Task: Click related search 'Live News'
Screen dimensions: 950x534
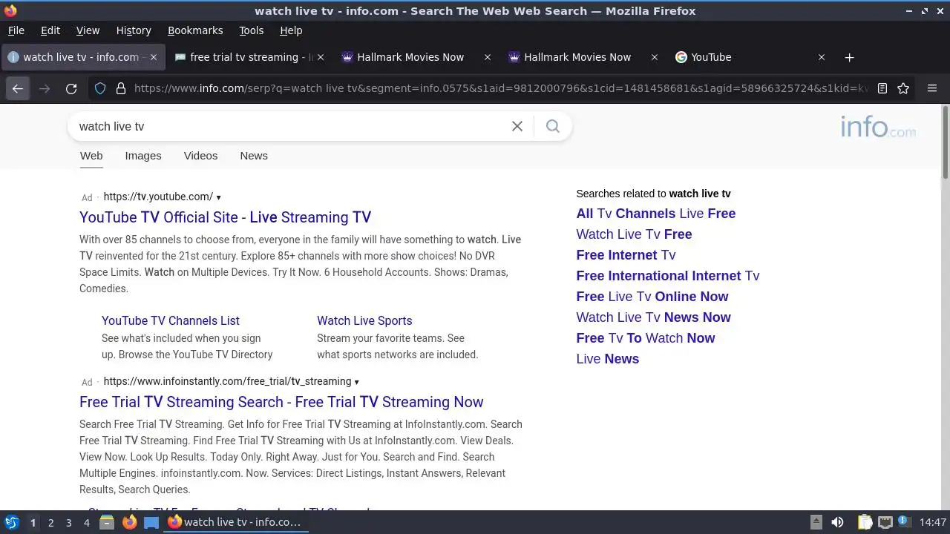Action: [607, 359]
